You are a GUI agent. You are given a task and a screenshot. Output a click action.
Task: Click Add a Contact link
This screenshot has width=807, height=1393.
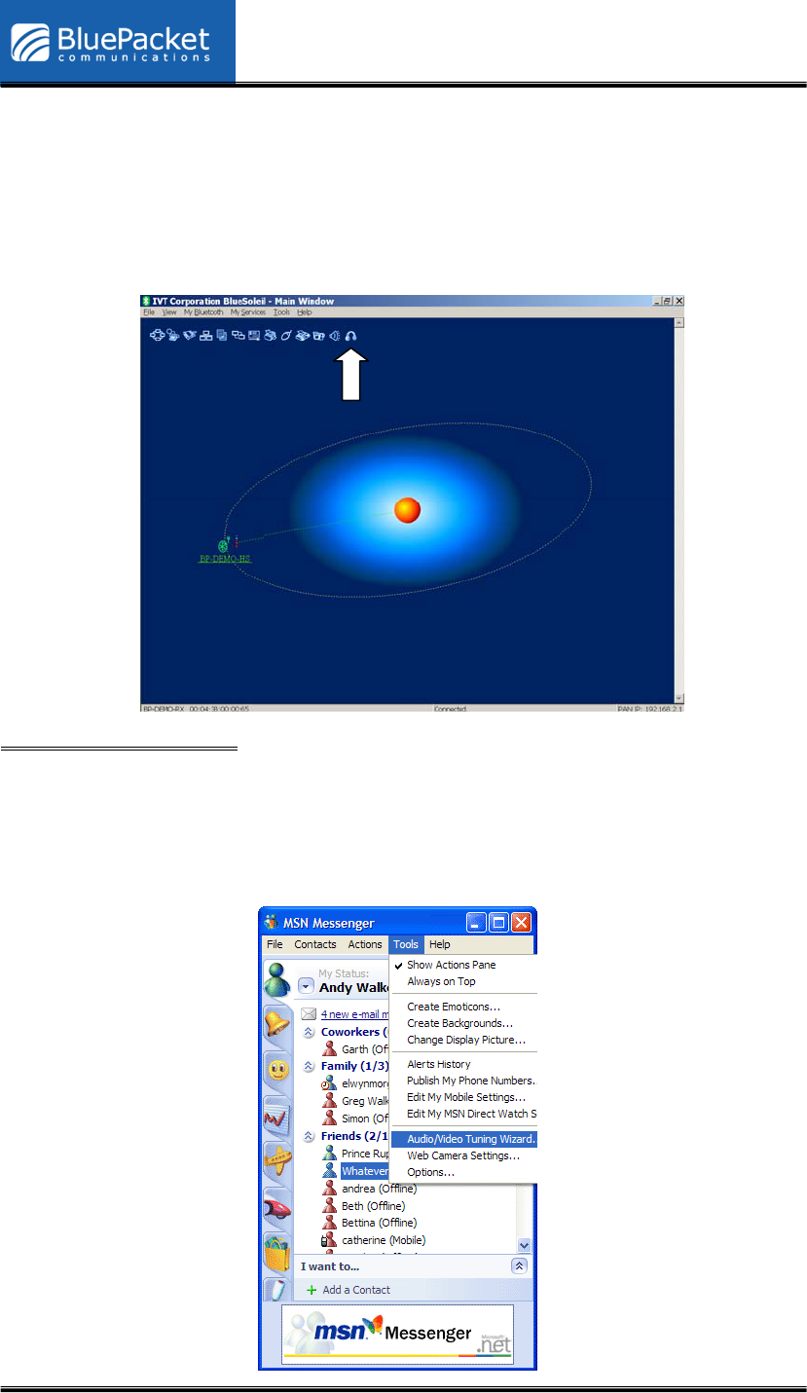356,1290
